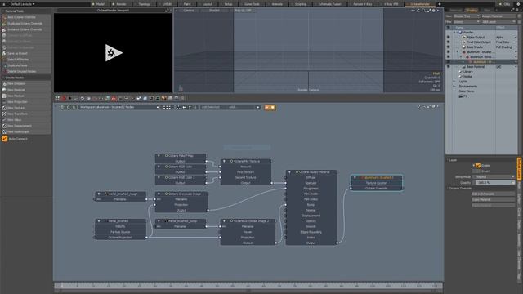
Task: Toggle the Auto-Connect checkbox
Action: pos(5,139)
